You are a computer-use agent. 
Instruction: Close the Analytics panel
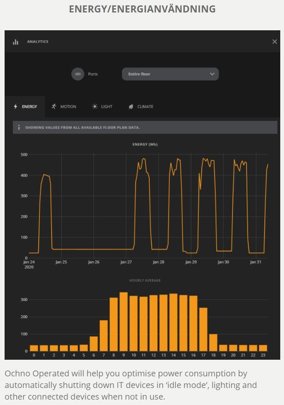click(x=274, y=42)
